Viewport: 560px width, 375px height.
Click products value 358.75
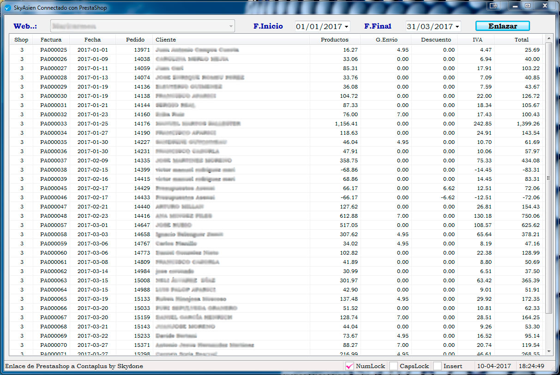(x=348, y=161)
